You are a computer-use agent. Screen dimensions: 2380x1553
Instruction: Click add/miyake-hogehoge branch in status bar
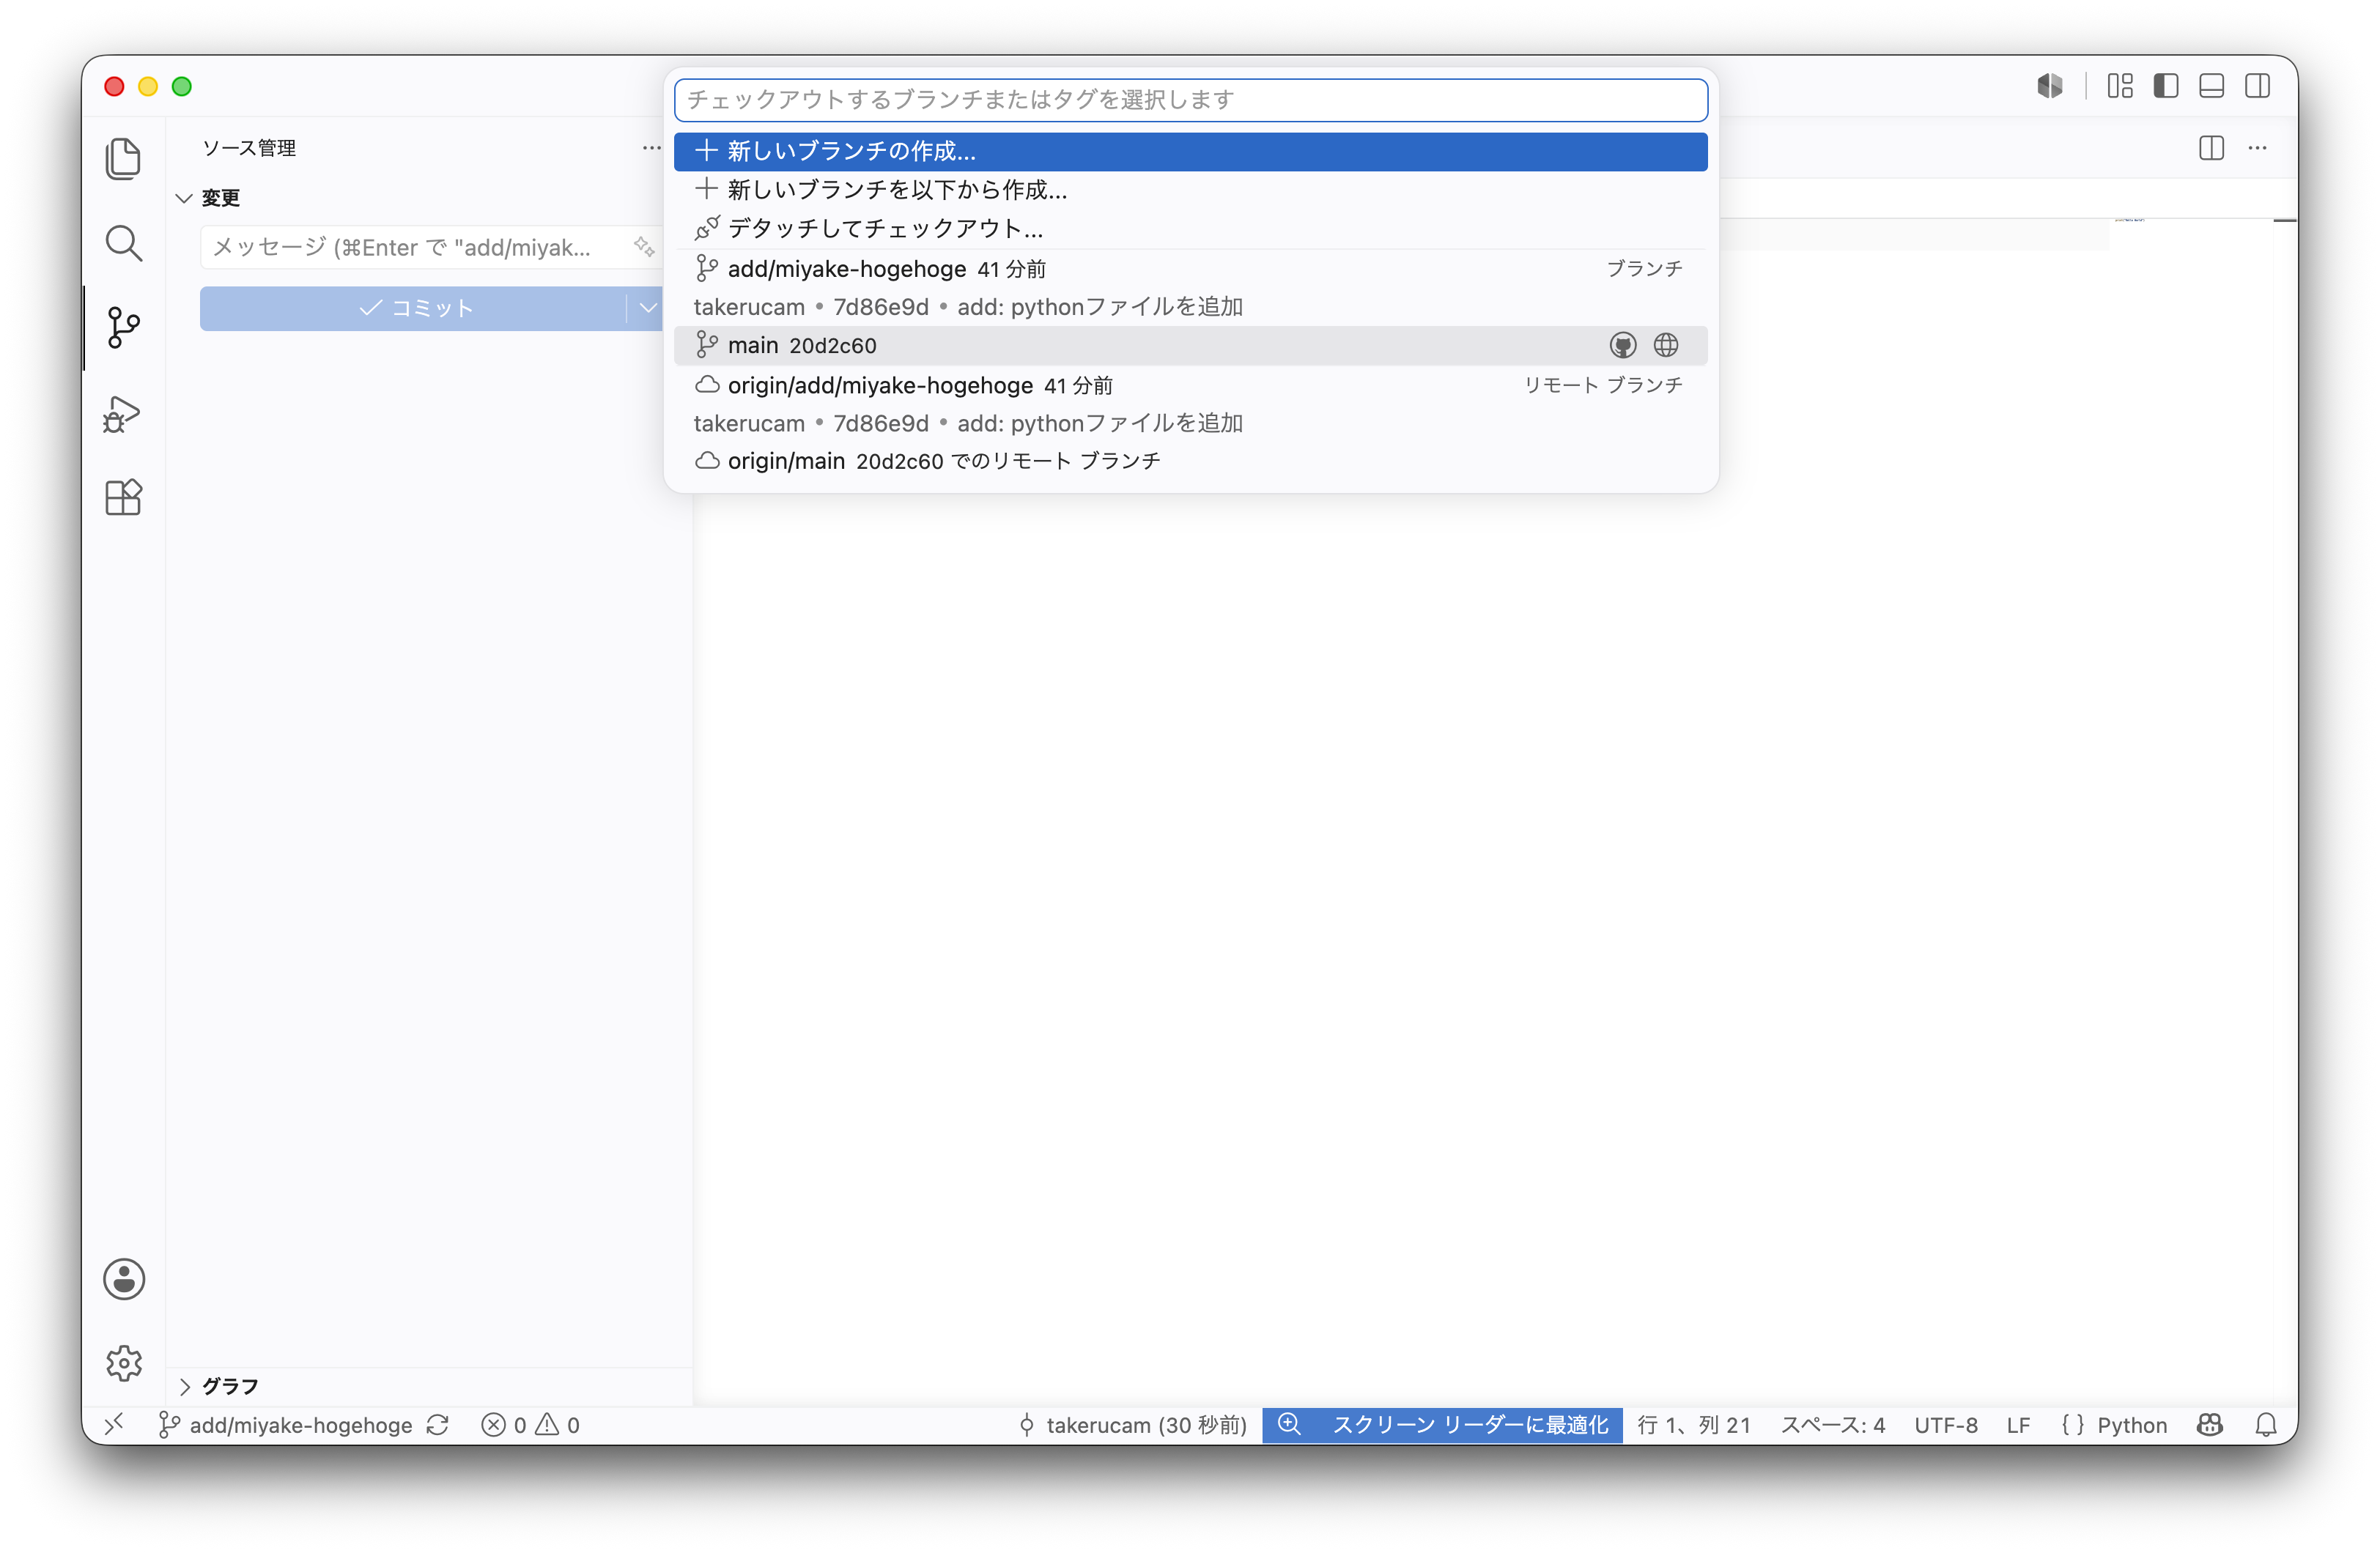pos(286,1425)
